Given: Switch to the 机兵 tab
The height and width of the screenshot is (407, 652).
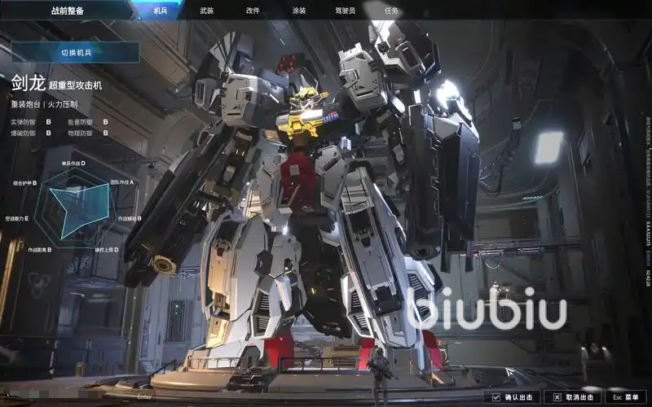Looking at the screenshot, I should click(160, 11).
